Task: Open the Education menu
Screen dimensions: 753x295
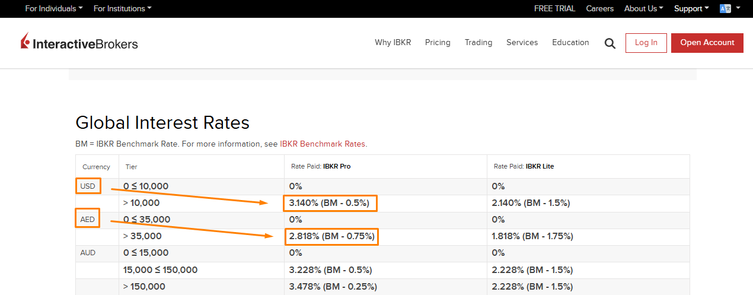Action: coord(570,43)
